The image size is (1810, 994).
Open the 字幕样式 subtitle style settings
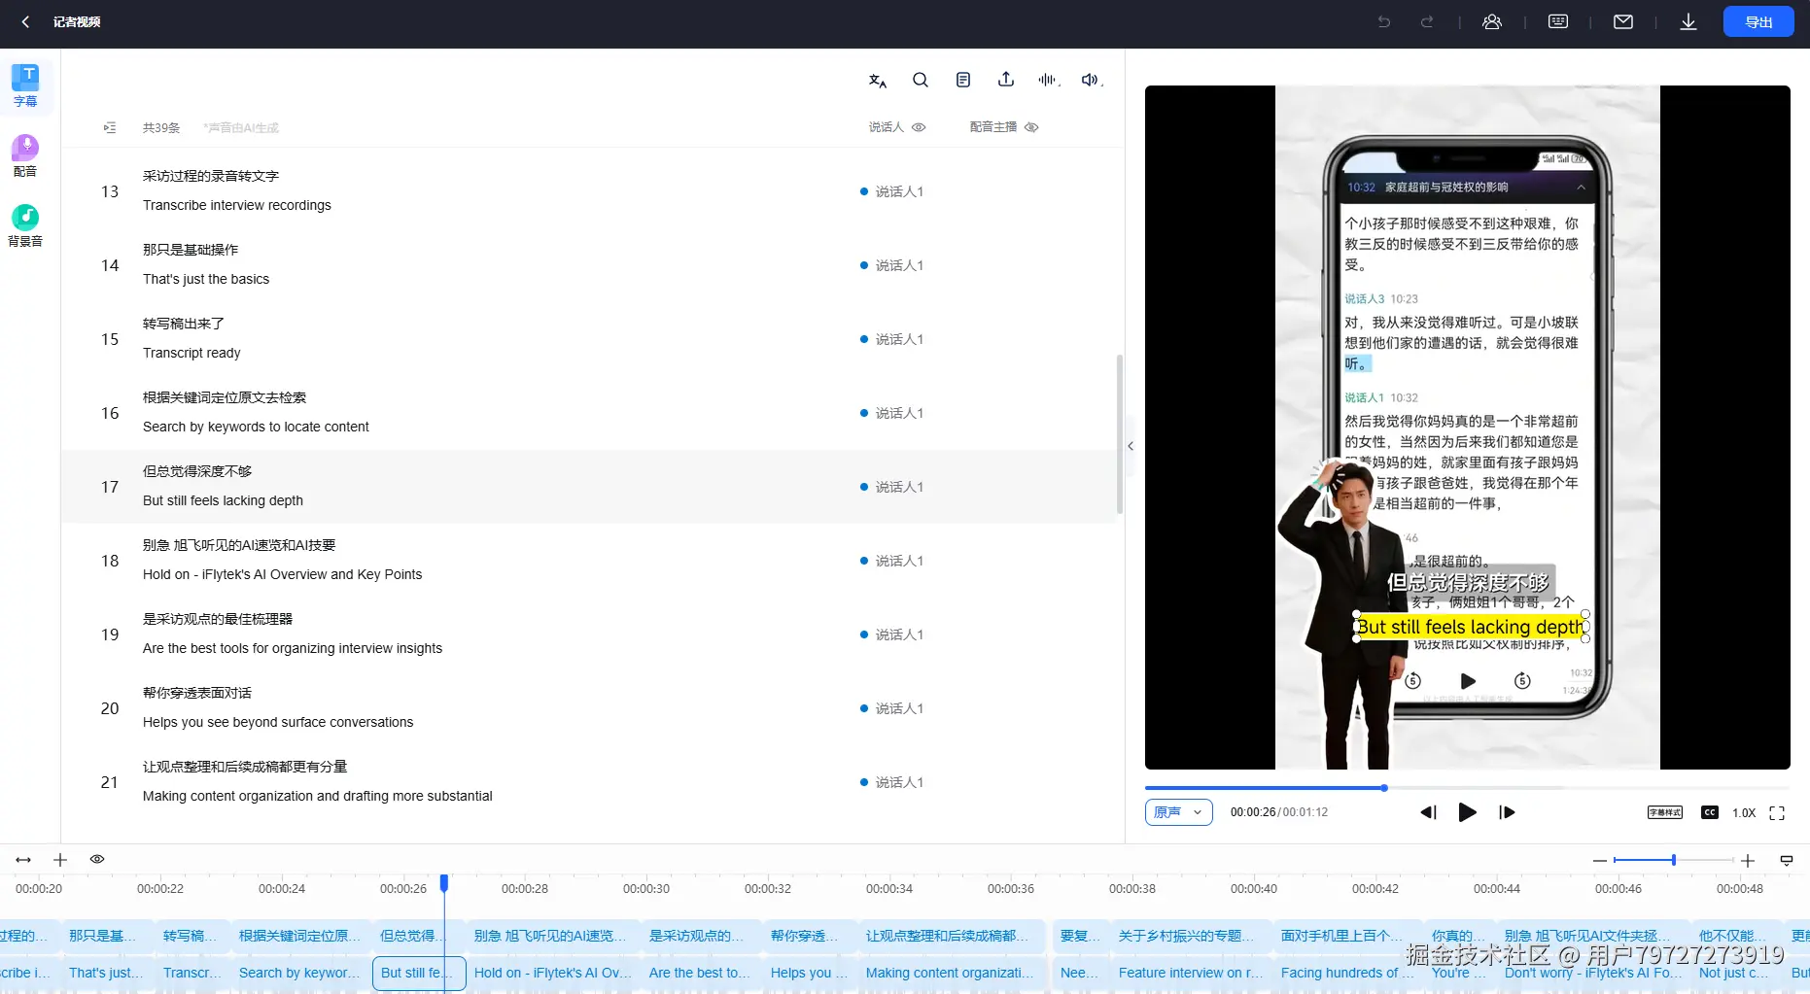tap(1665, 812)
